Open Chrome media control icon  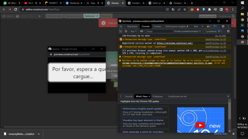pyautogui.click(x=215, y=10)
